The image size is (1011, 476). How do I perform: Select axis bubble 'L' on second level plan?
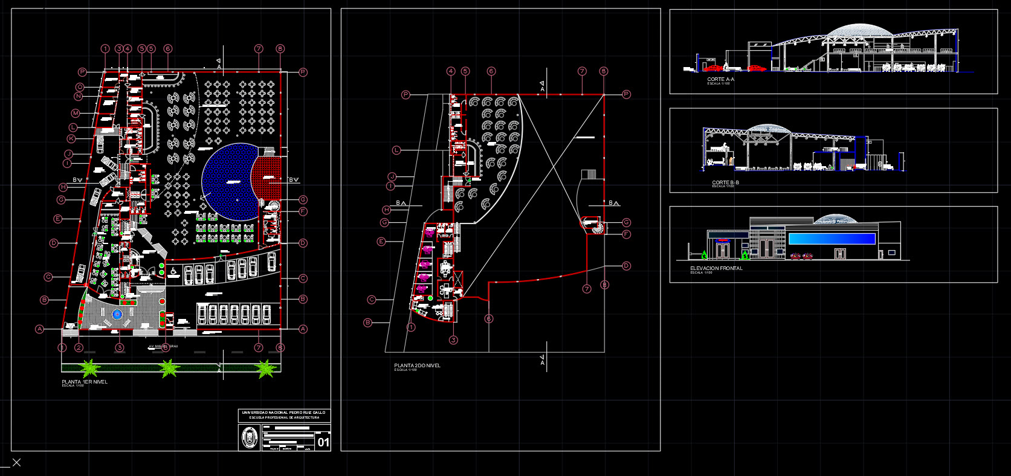tap(396, 150)
